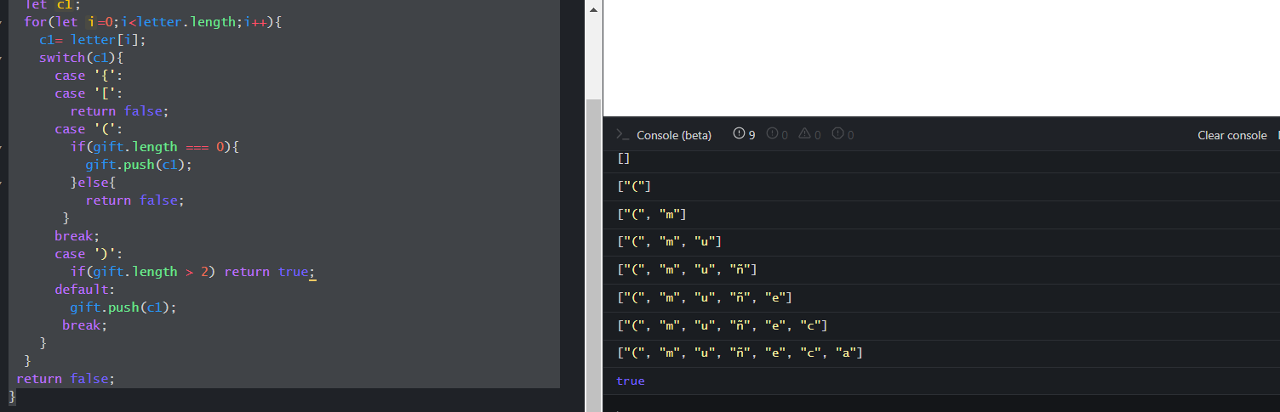Viewport: 1280px width, 412px height.
Task: Select console row ending with "ñ"]
Action: (941, 270)
